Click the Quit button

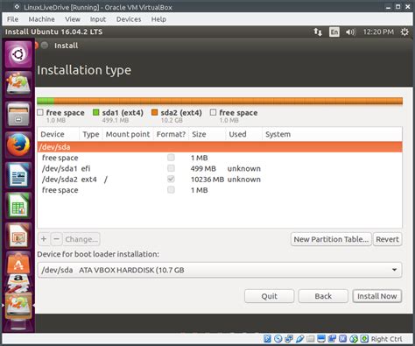click(269, 296)
